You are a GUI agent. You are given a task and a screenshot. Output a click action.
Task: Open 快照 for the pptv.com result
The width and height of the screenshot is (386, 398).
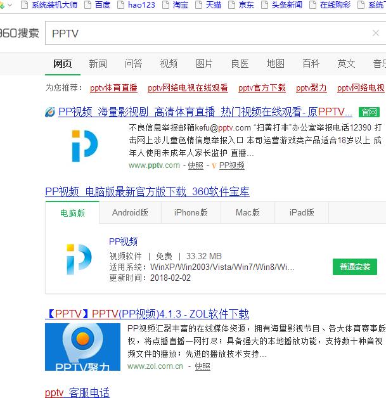pos(195,166)
